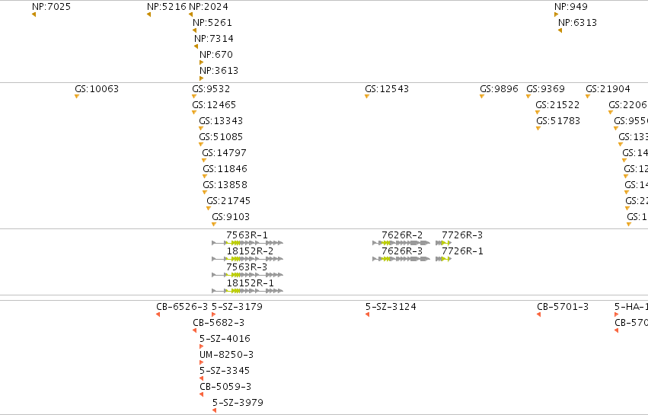Click the 5-SZ-4016 insertion label
Screen dimensions: 648x415
225,339
